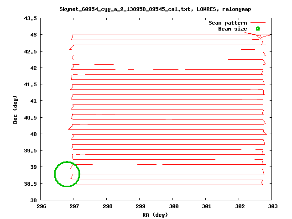
Task: Click the 40 tick label on the Dec axis
Action: [33, 134]
